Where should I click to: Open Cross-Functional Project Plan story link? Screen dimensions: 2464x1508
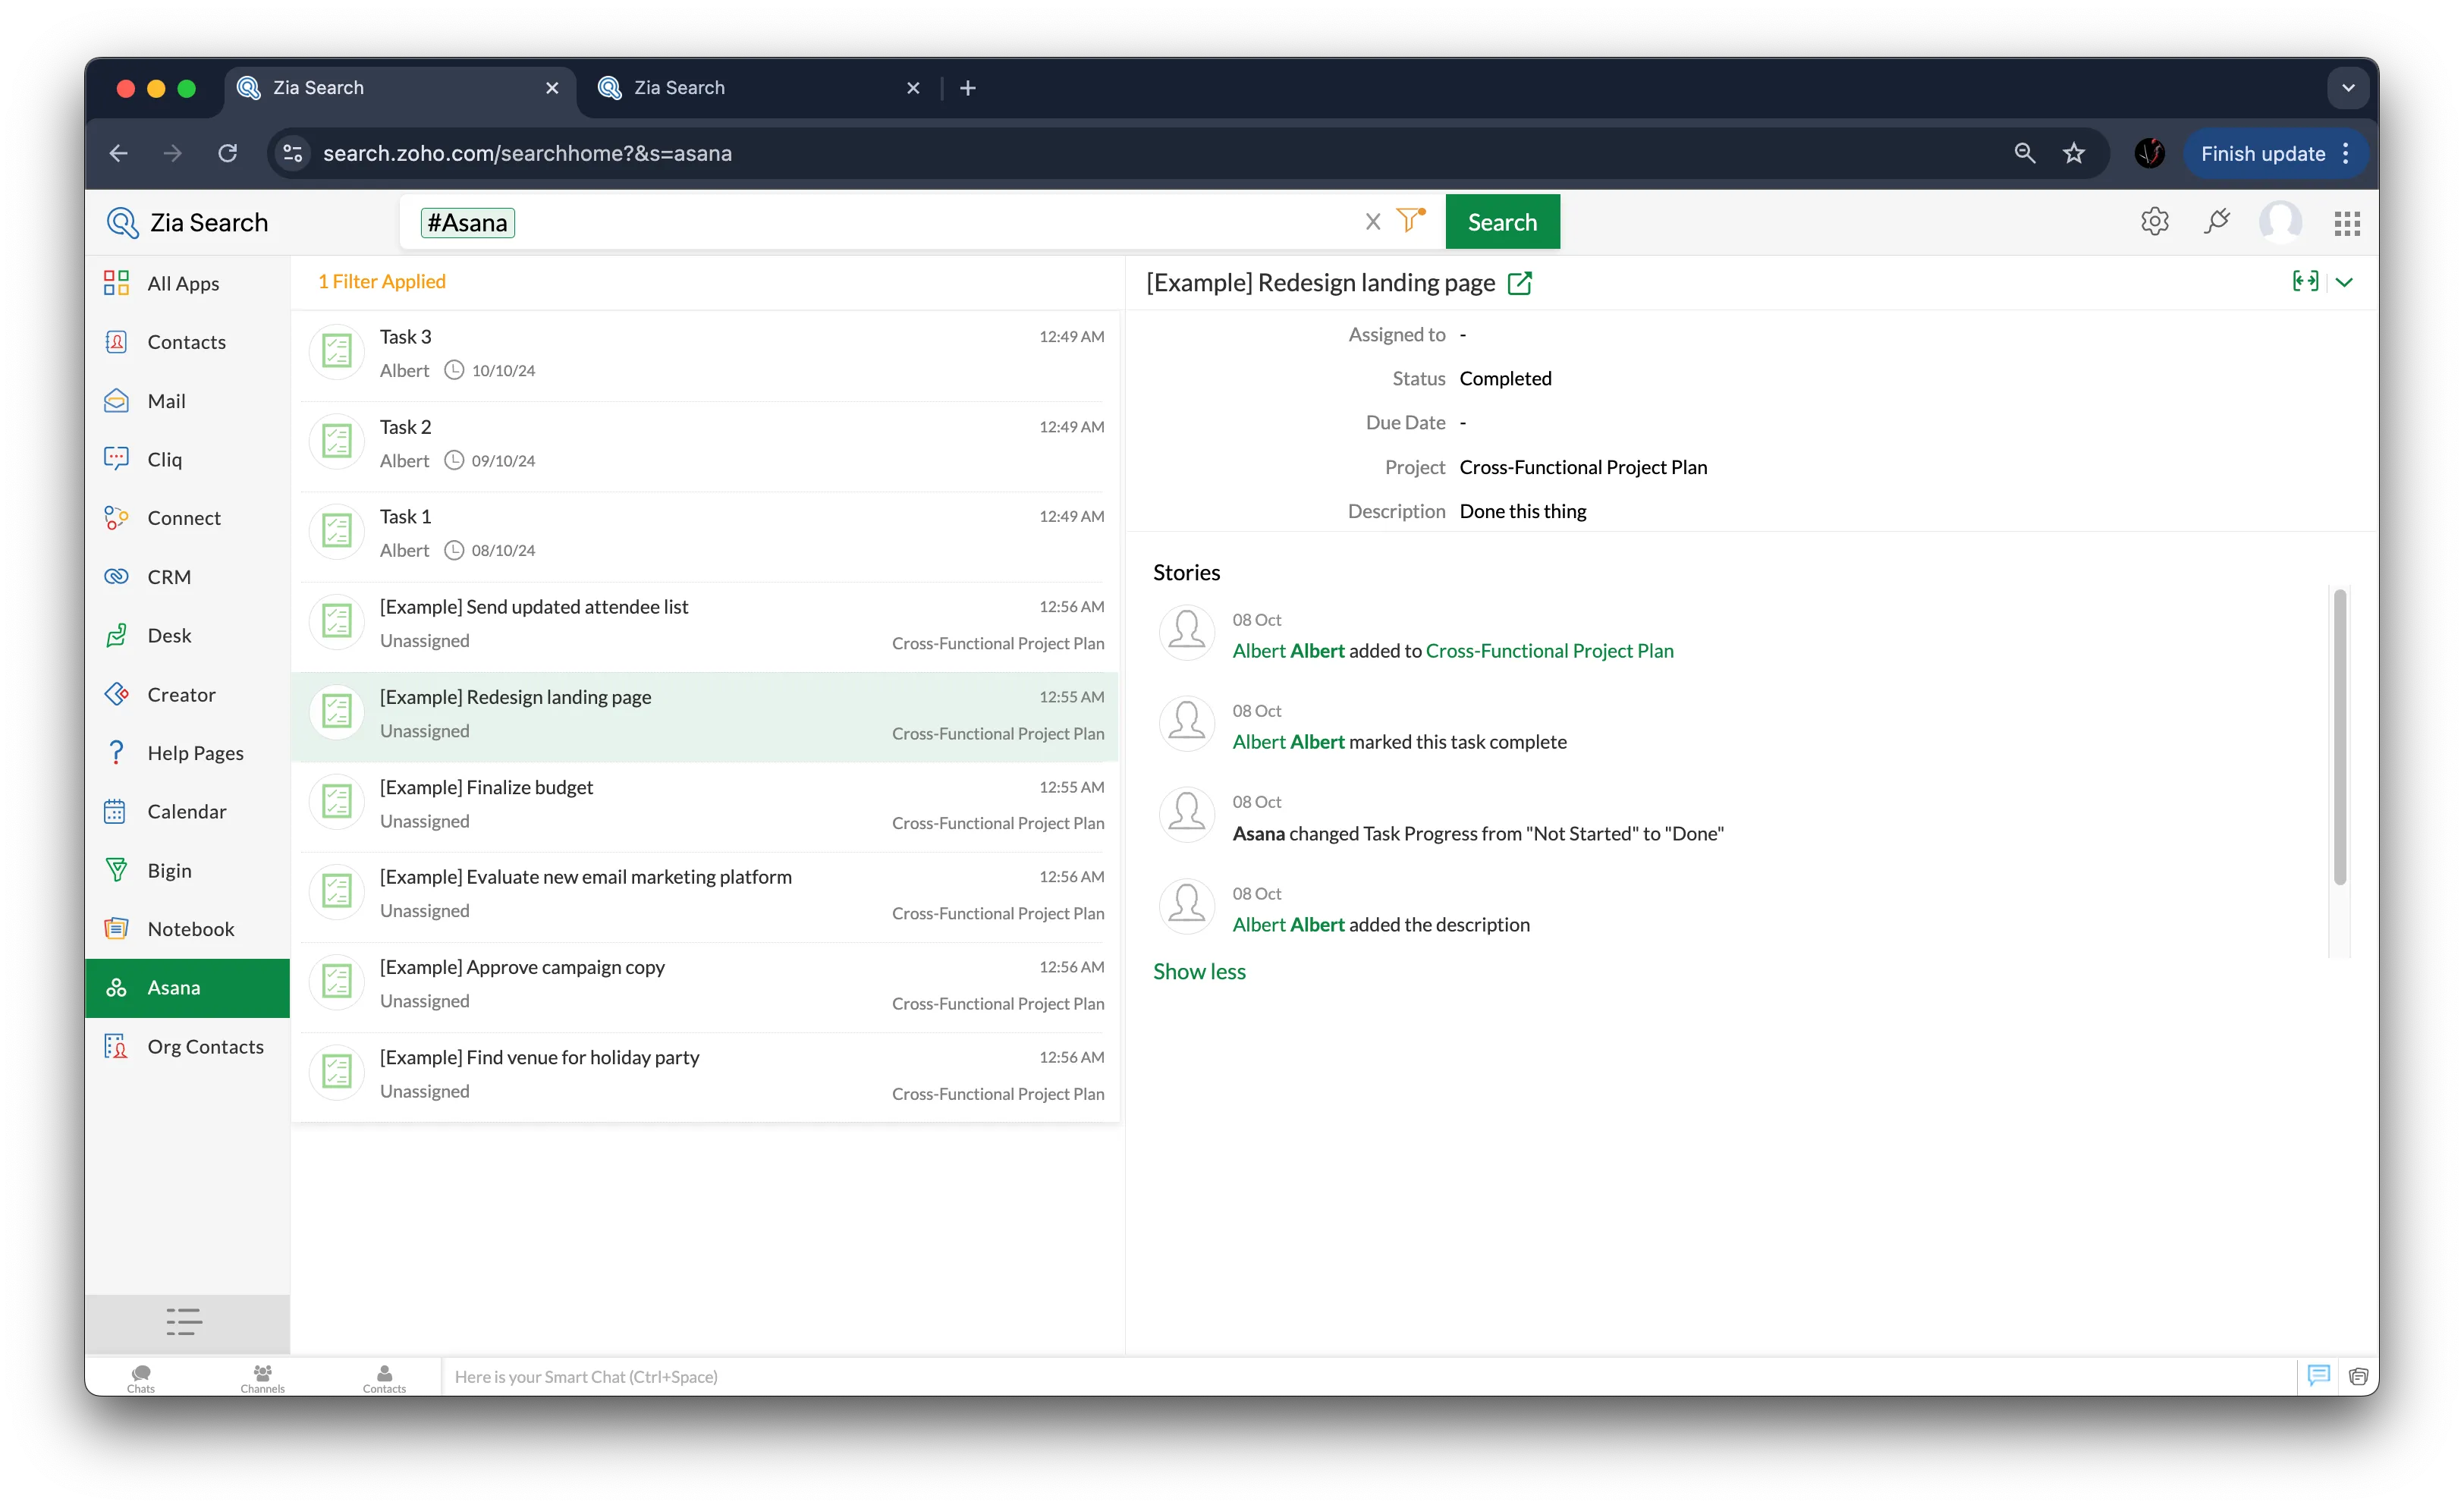pyautogui.click(x=1548, y=651)
